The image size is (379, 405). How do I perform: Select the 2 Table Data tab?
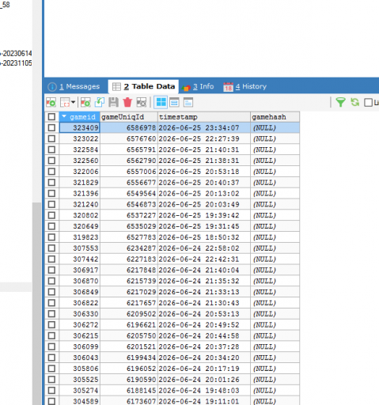pos(143,86)
